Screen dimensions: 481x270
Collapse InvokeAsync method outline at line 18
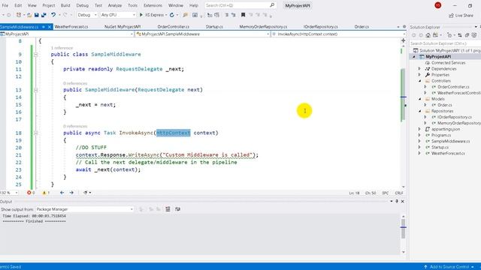[x=35, y=133]
